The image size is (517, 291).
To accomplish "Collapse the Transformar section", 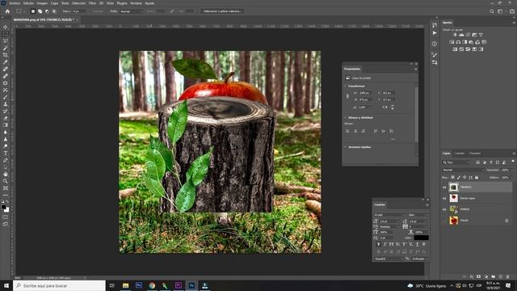I will [x=345, y=86].
